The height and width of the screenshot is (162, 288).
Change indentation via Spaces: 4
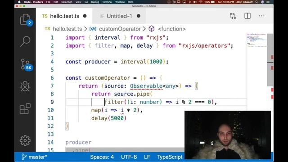click(x=102, y=157)
